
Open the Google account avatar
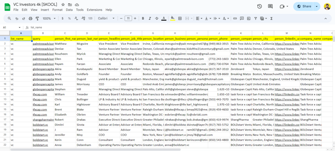tap(327, 6)
